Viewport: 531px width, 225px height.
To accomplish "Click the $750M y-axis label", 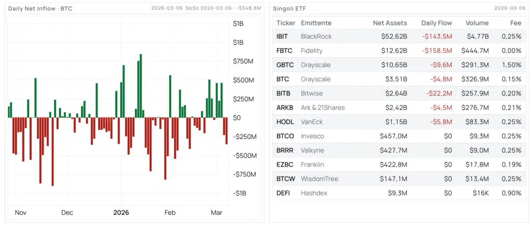I will pyautogui.click(x=243, y=62).
